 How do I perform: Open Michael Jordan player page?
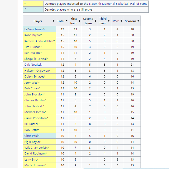point(35,112)
